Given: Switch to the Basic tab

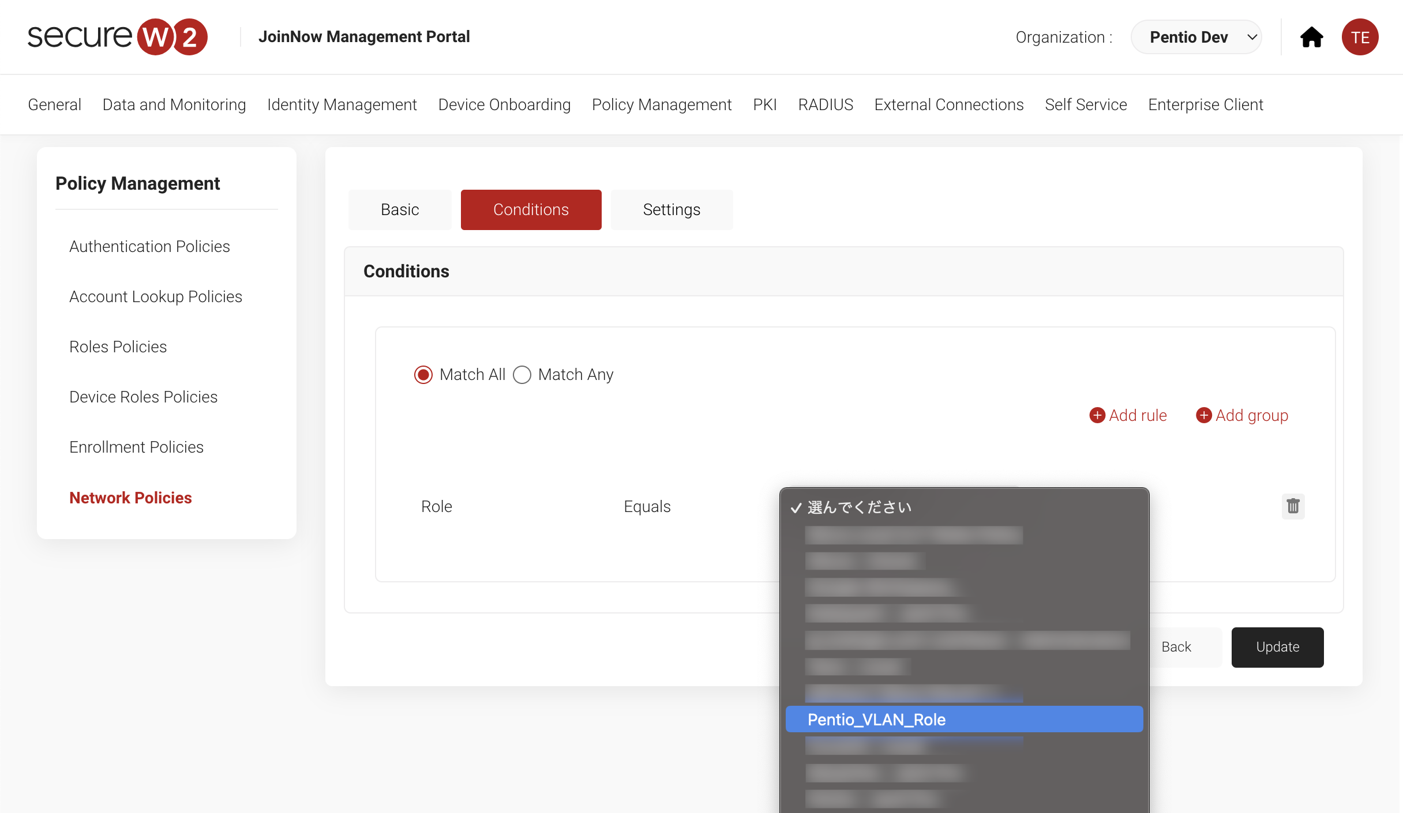Looking at the screenshot, I should coord(400,210).
